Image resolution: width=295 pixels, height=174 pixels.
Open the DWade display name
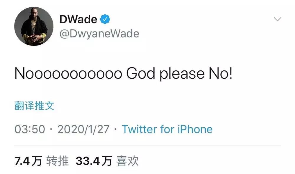tap(78, 19)
